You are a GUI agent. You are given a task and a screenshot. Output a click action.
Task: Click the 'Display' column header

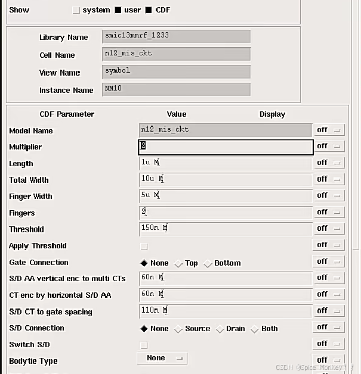pyautogui.click(x=272, y=114)
